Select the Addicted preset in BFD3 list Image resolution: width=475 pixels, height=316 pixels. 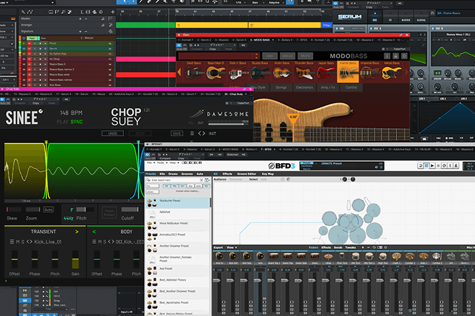178,214
